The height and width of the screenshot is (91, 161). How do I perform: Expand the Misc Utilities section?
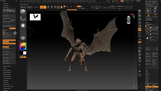[6, 3]
